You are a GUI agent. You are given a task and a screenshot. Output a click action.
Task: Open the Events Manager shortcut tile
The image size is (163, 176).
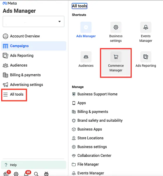click(x=146, y=32)
